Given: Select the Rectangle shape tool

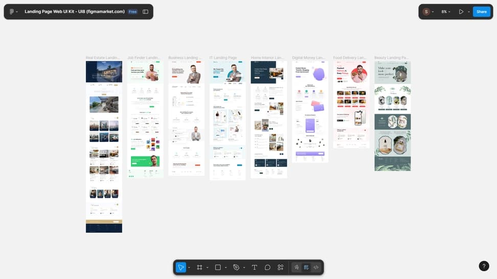Looking at the screenshot, I should tap(218, 267).
